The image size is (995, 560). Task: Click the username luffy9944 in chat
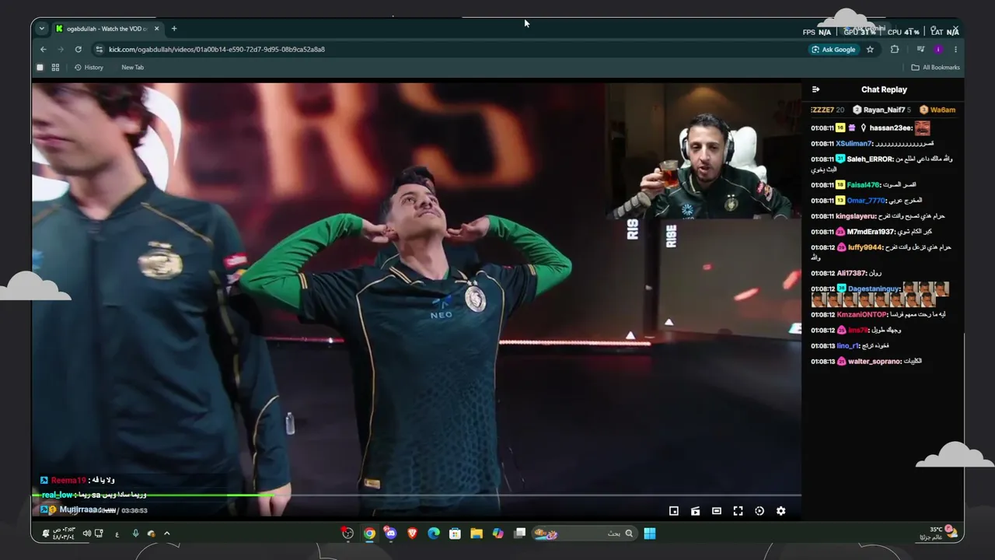865,247
